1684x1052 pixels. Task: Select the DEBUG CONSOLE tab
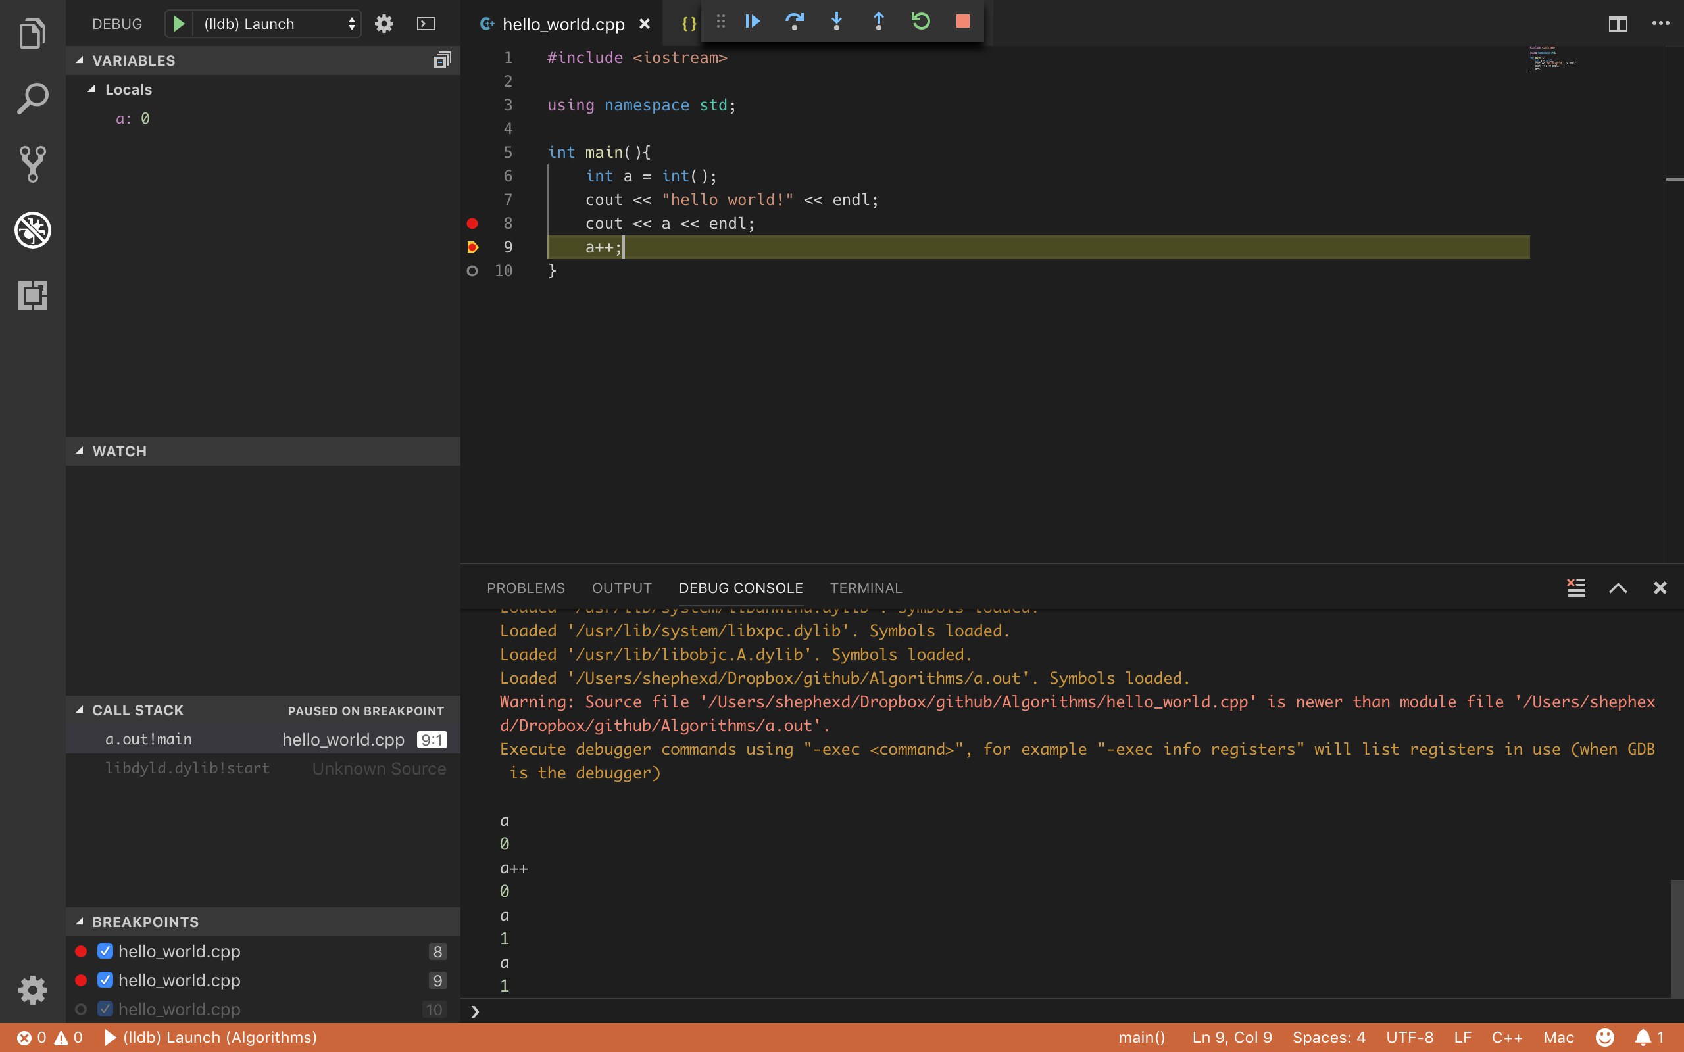pyautogui.click(x=741, y=588)
